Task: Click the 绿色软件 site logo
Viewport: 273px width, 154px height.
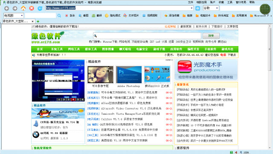Action: (x=48, y=38)
